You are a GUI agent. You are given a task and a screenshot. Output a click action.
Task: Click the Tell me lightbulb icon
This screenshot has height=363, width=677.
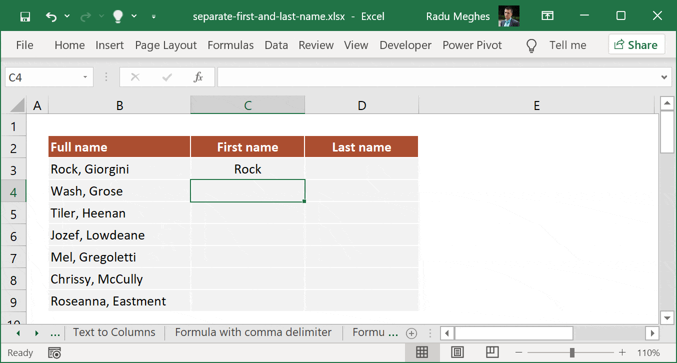[531, 45]
